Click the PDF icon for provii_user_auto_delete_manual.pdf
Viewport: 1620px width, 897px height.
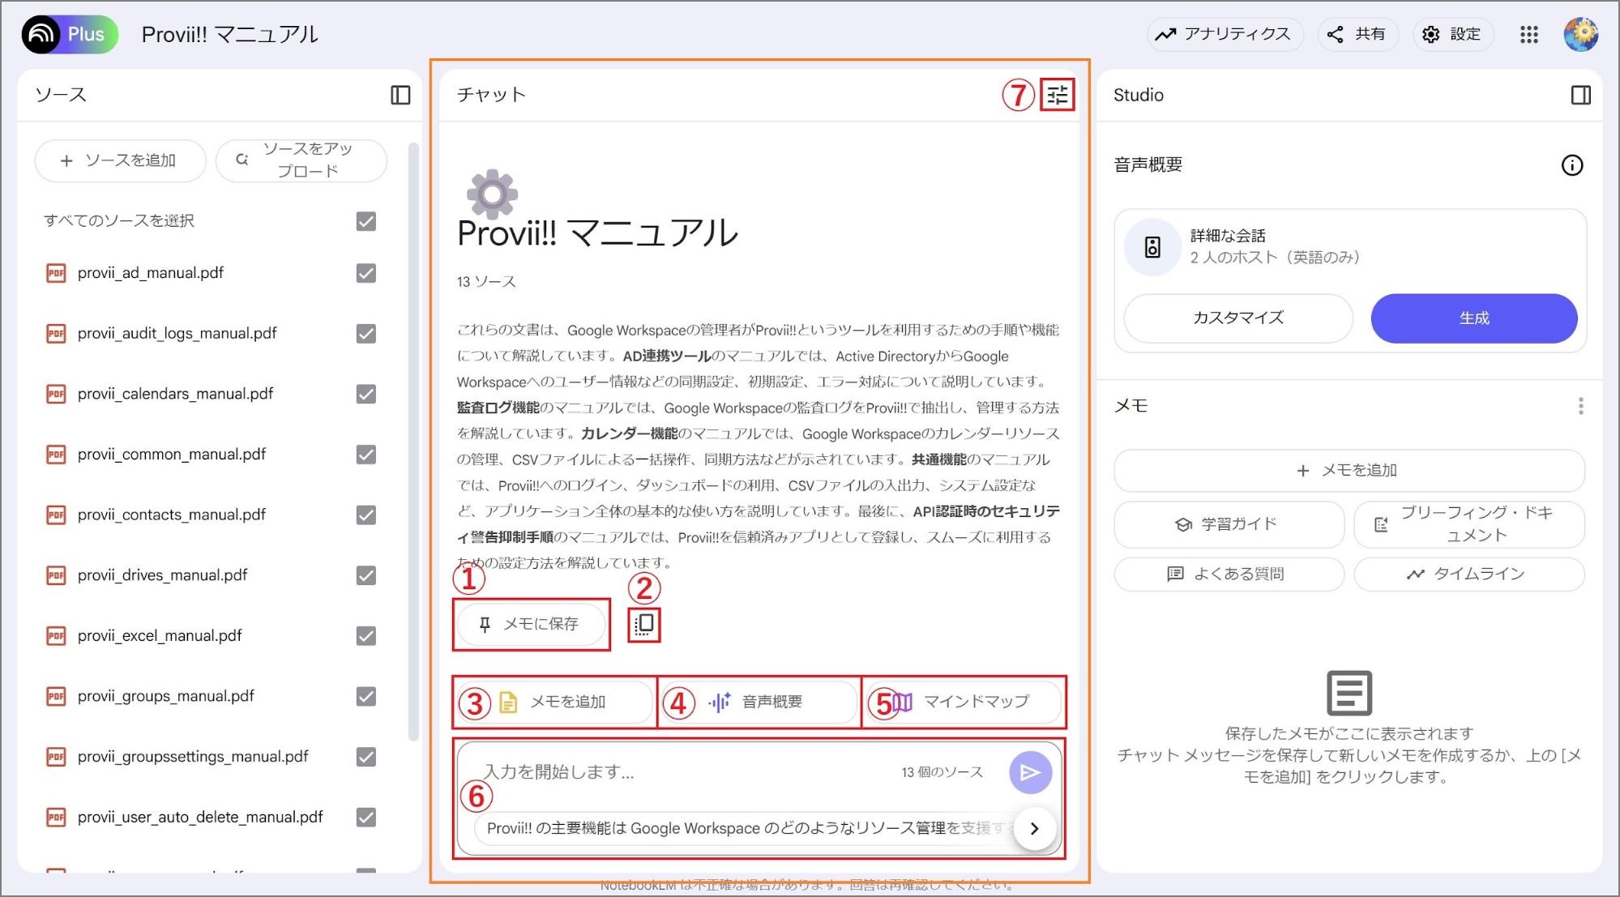(x=56, y=817)
